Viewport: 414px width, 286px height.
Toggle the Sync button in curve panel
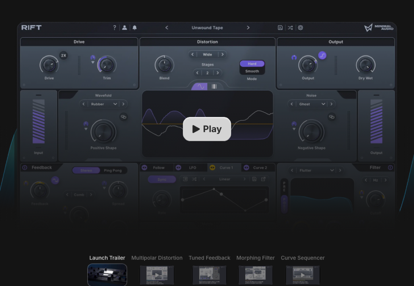(x=162, y=179)
